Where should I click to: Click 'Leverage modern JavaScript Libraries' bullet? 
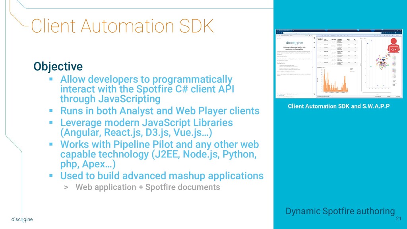pos(146,122)
